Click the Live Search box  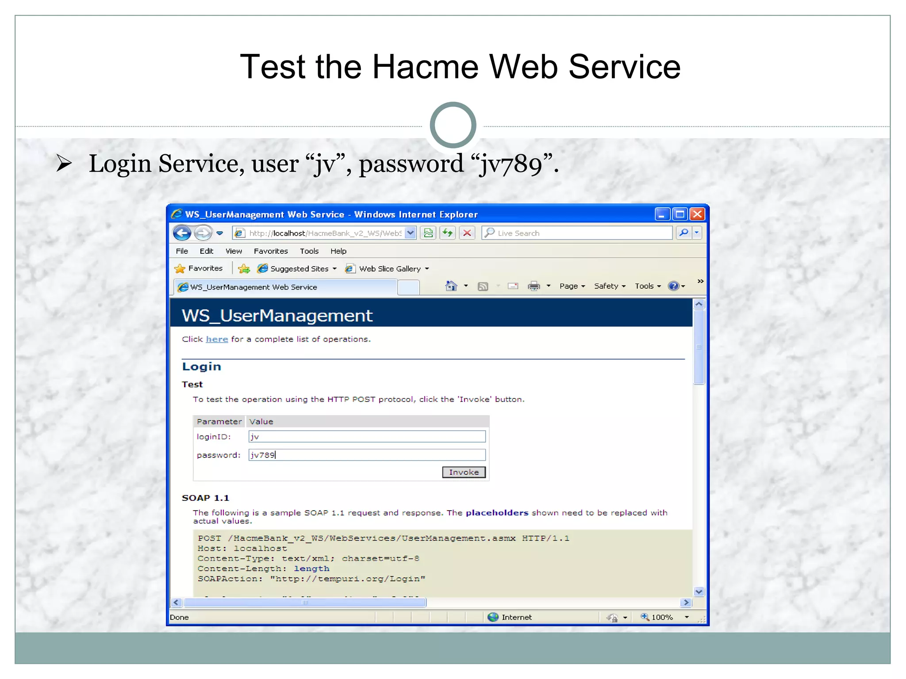coord(577,233)
